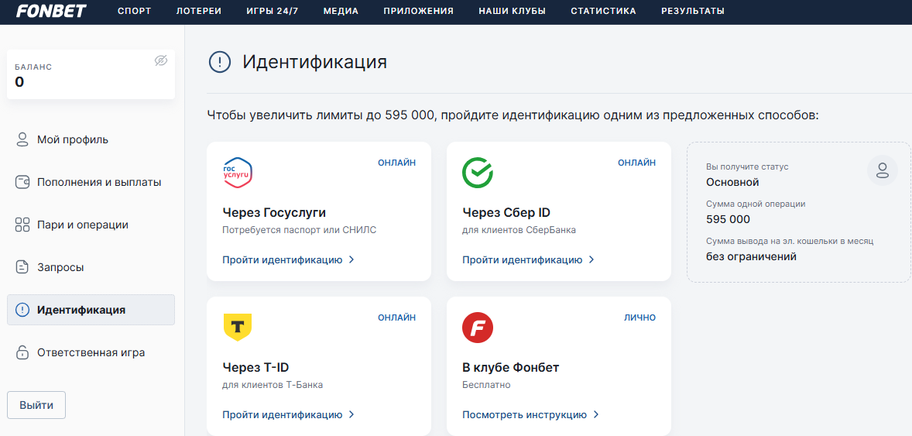Click Посмотреть инструкцию link
The height and width of the screenshot is (436, 912).
(525, 414)
